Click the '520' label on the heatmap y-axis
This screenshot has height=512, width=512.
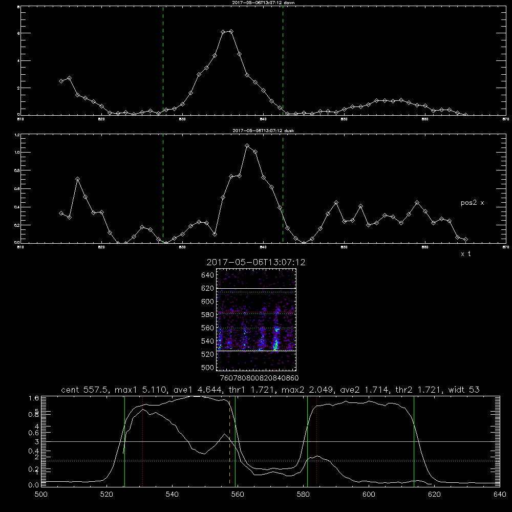click(208, 354)
